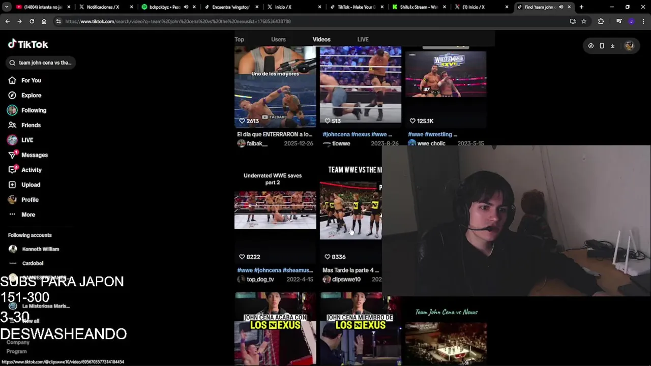Expand the More menu in the sidebar
The width and height of the screenshot is (651, 366).
(x=22, y=215)
